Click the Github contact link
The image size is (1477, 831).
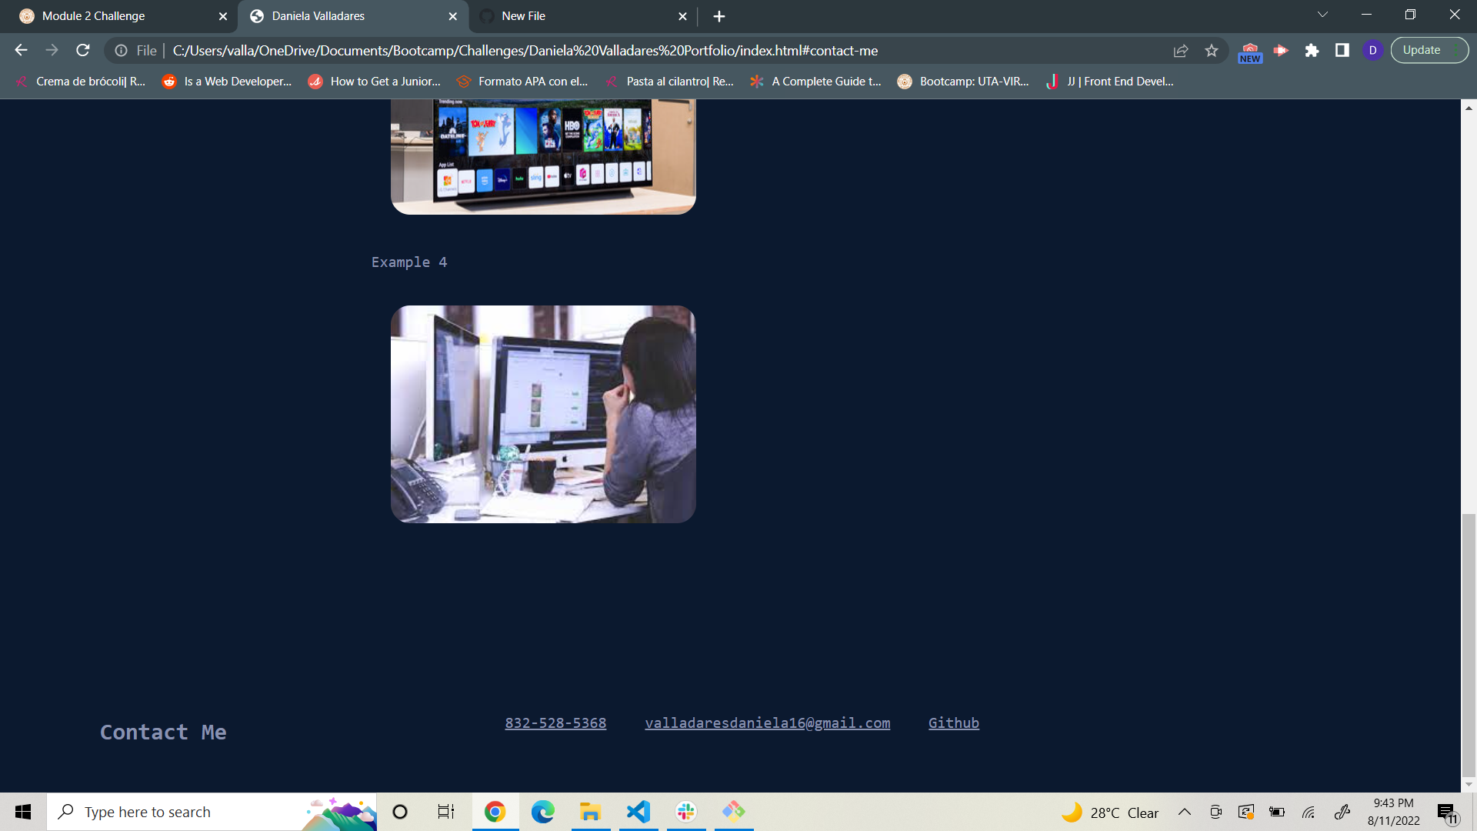click(x=953, y=723)
